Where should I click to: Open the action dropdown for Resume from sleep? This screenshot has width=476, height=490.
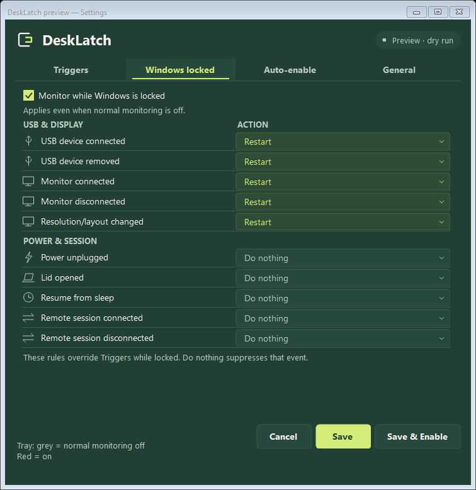tap(343, 298)
